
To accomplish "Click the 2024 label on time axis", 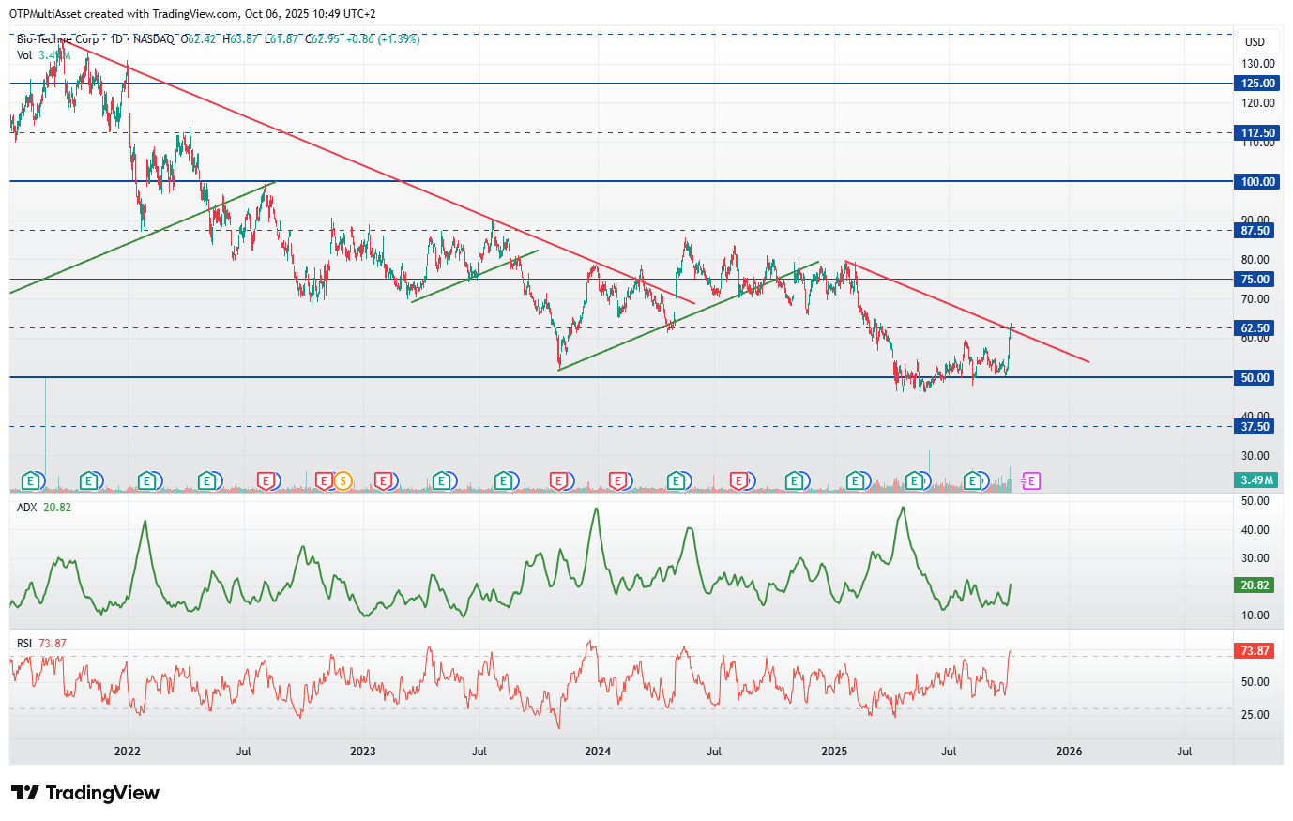I will coord(598,752).
